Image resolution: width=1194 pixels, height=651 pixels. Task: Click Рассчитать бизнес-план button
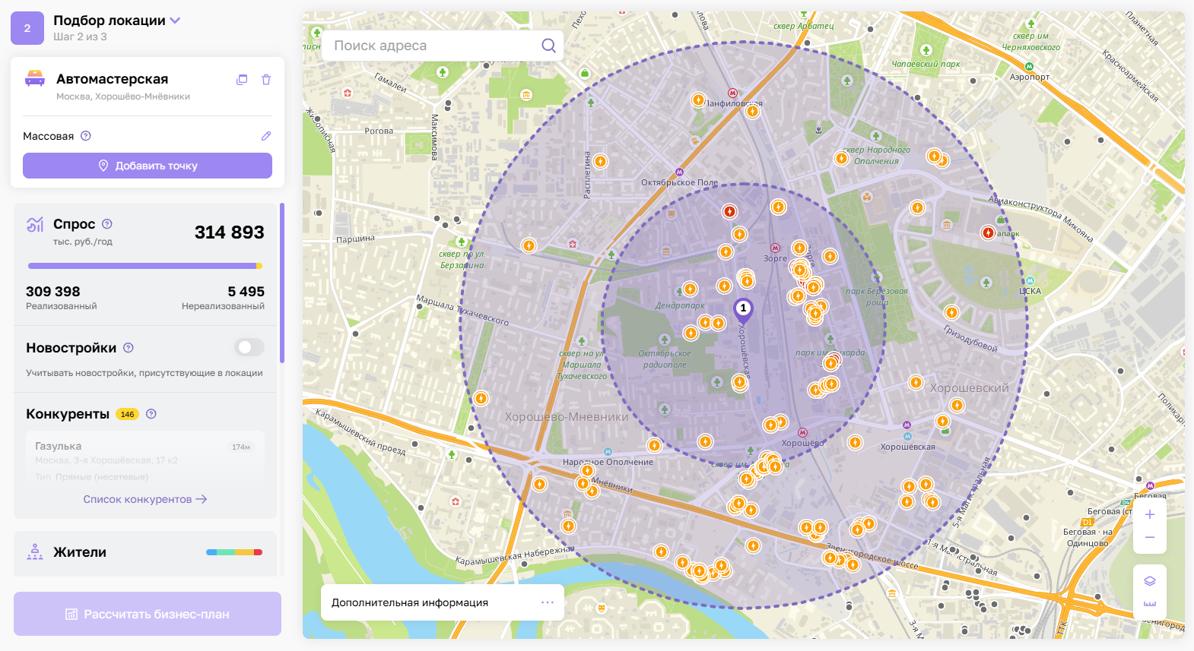[148, 614]
